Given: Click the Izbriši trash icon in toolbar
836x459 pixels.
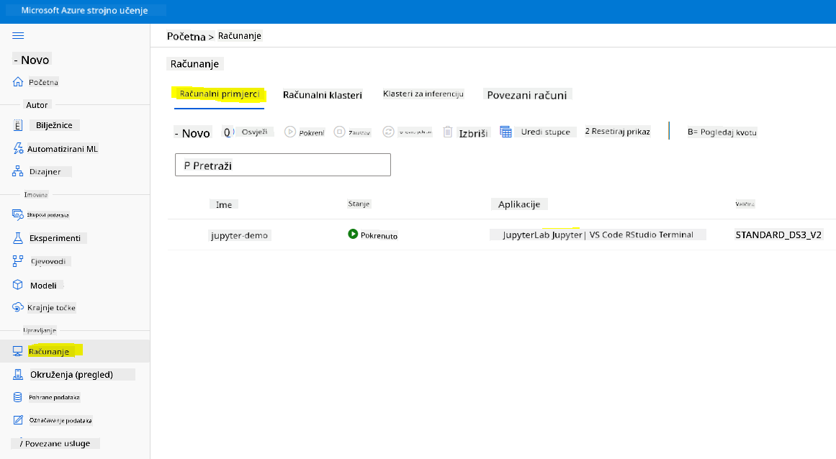Looking at the screenshot, I should [x=448, y=132].
